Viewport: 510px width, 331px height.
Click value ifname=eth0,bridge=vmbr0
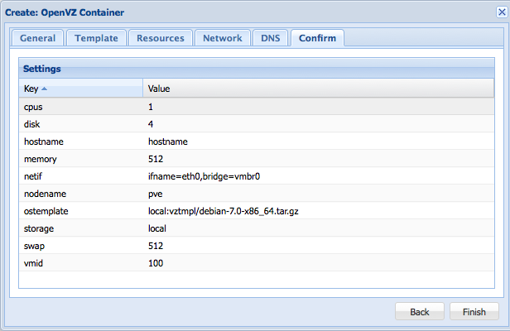pos(319,176)
